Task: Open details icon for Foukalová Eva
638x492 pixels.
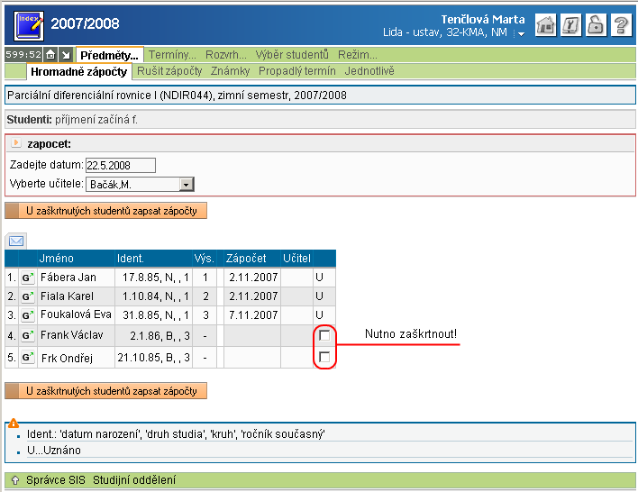Action: pyautogui.click(x=28, y=316)
